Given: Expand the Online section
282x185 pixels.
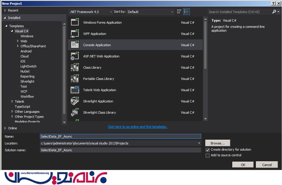Looking at the screenshot, I should [5, 128].
